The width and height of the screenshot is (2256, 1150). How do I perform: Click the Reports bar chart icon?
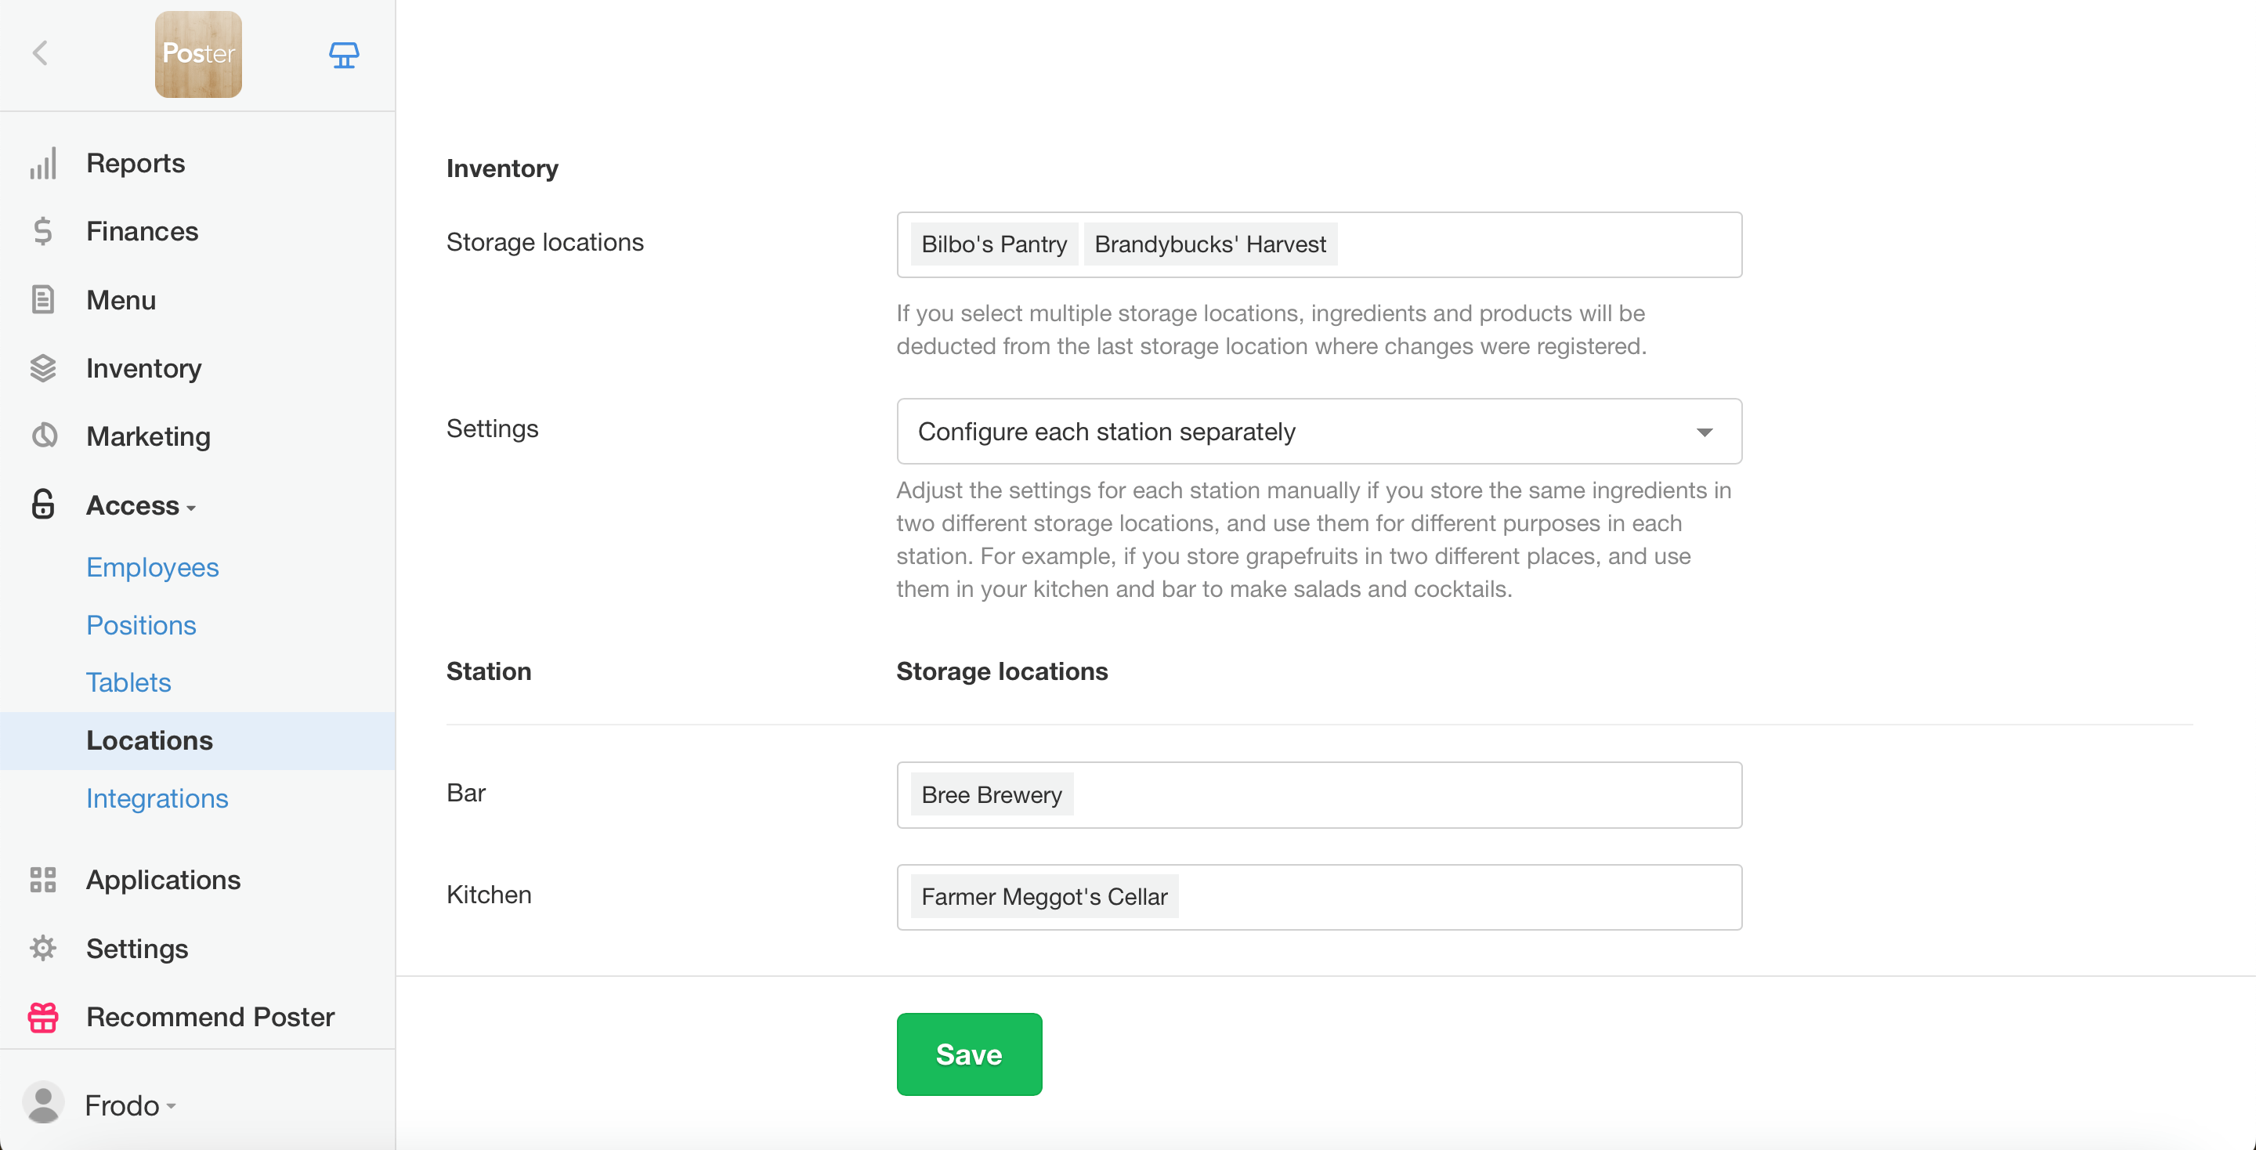click(43, 164)
